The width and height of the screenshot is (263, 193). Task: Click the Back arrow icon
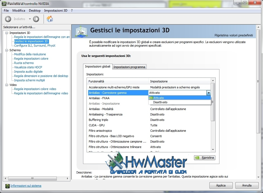tap(8, 19)
